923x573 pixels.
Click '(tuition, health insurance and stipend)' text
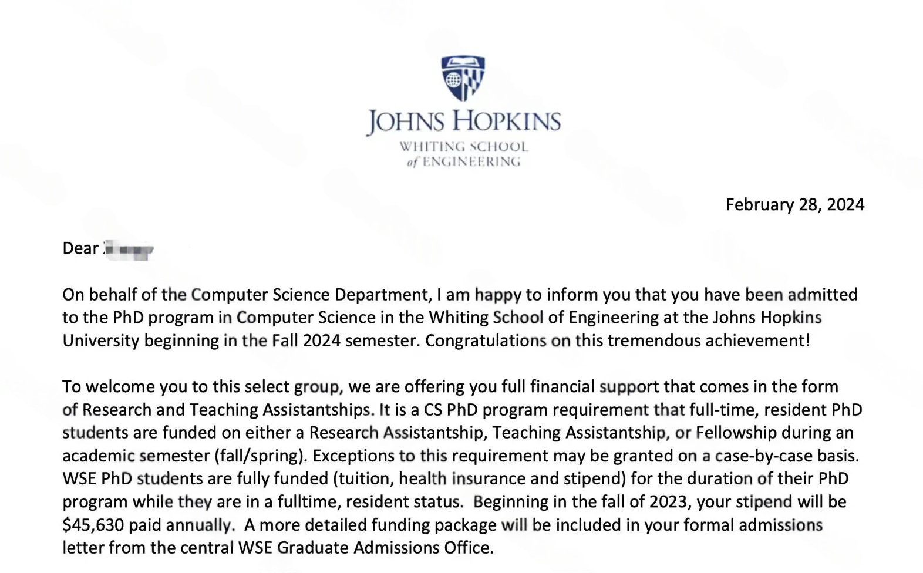tap(479, 478)
